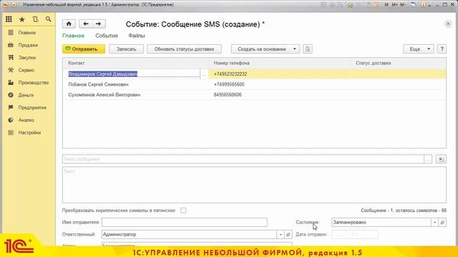Click the report icon next to Создать на основании
This screenshot has width=458, height=257.
pyautogui.click(x=308, y=49)
